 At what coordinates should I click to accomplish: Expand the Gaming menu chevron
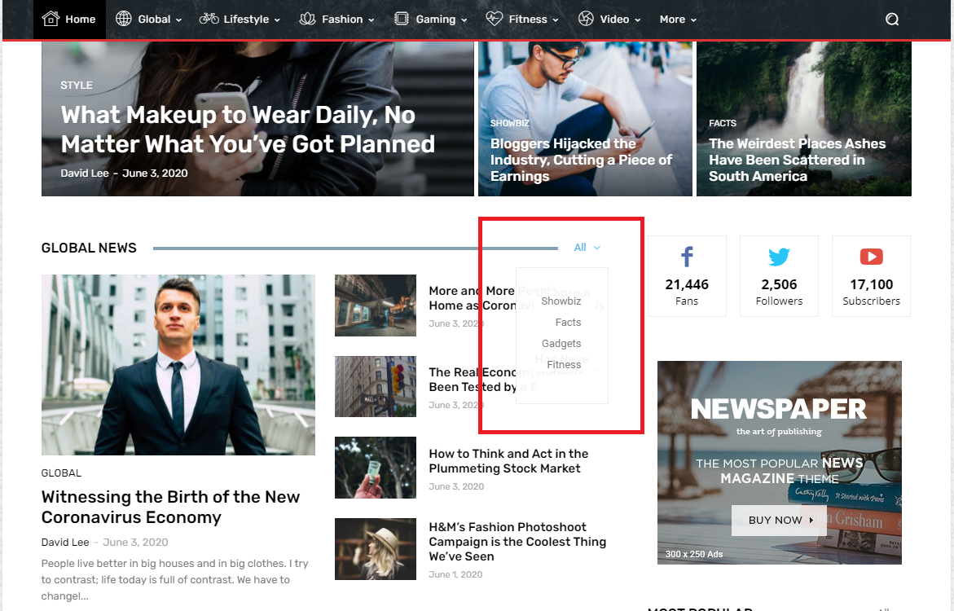pos(464,20)
